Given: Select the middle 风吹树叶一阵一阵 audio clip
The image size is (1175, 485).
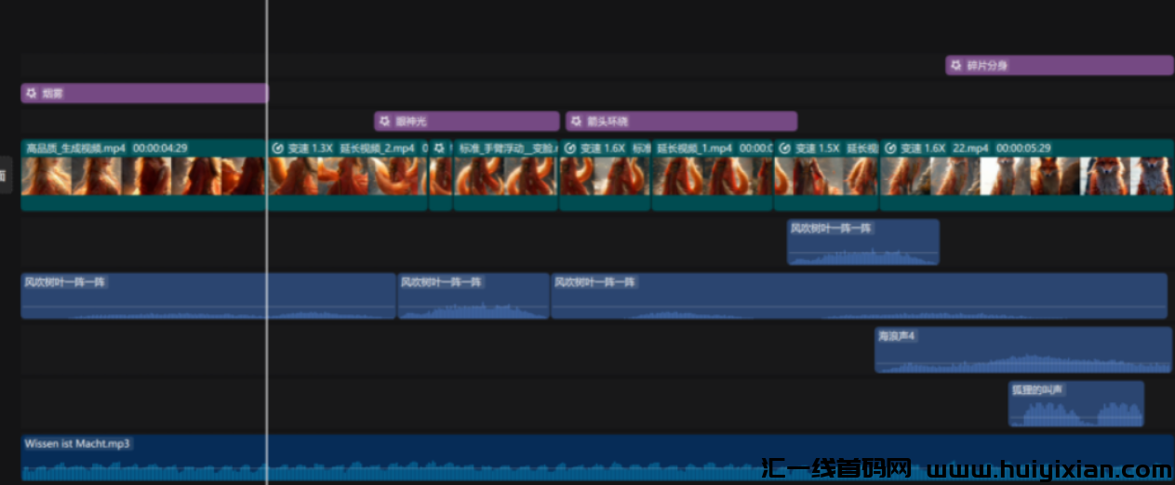Looking at the screenshot, I should (473, 296).
